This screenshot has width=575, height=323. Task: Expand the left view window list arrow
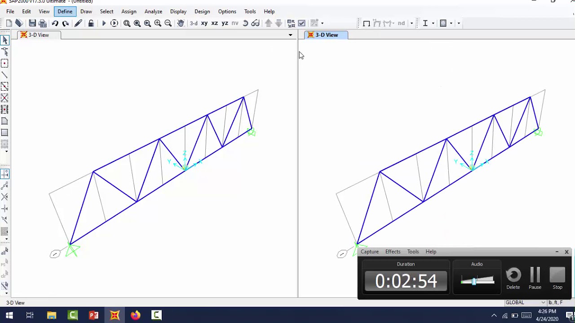[x=290, y=35]
